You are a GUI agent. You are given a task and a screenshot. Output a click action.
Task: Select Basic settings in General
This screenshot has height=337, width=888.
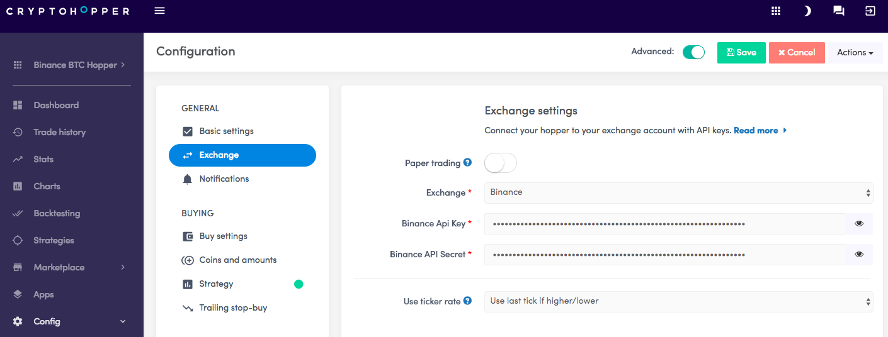pyautogui.click(x=242, y=131)
